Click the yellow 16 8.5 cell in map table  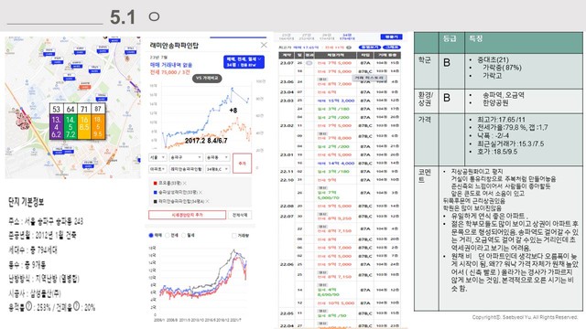84,127
